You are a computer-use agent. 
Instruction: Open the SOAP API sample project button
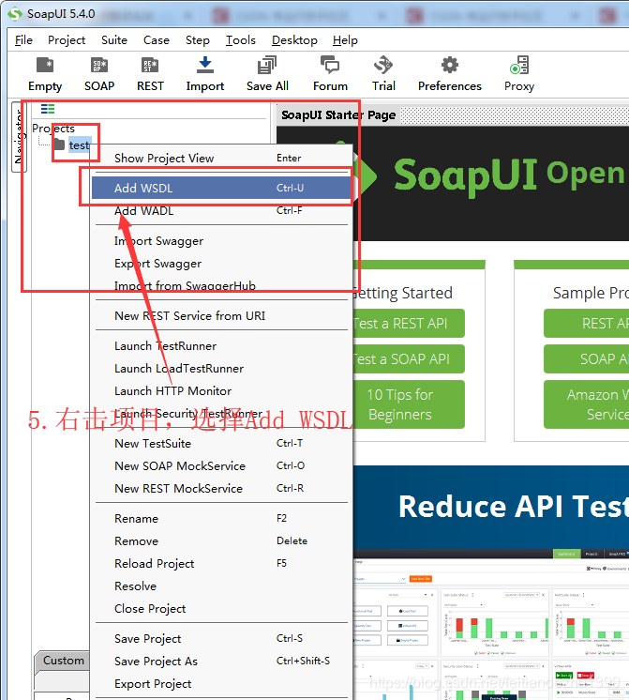pyautogui.click(x=586, y=359)
